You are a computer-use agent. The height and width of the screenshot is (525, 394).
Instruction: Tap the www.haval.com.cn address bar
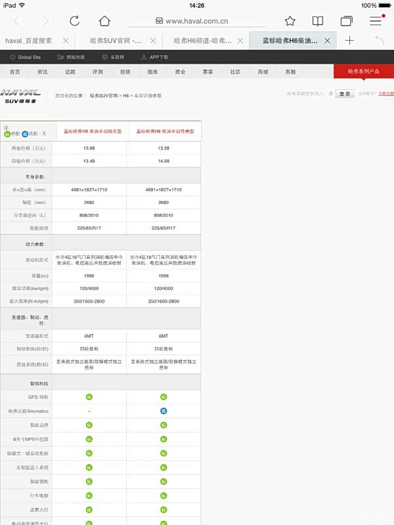197,21
